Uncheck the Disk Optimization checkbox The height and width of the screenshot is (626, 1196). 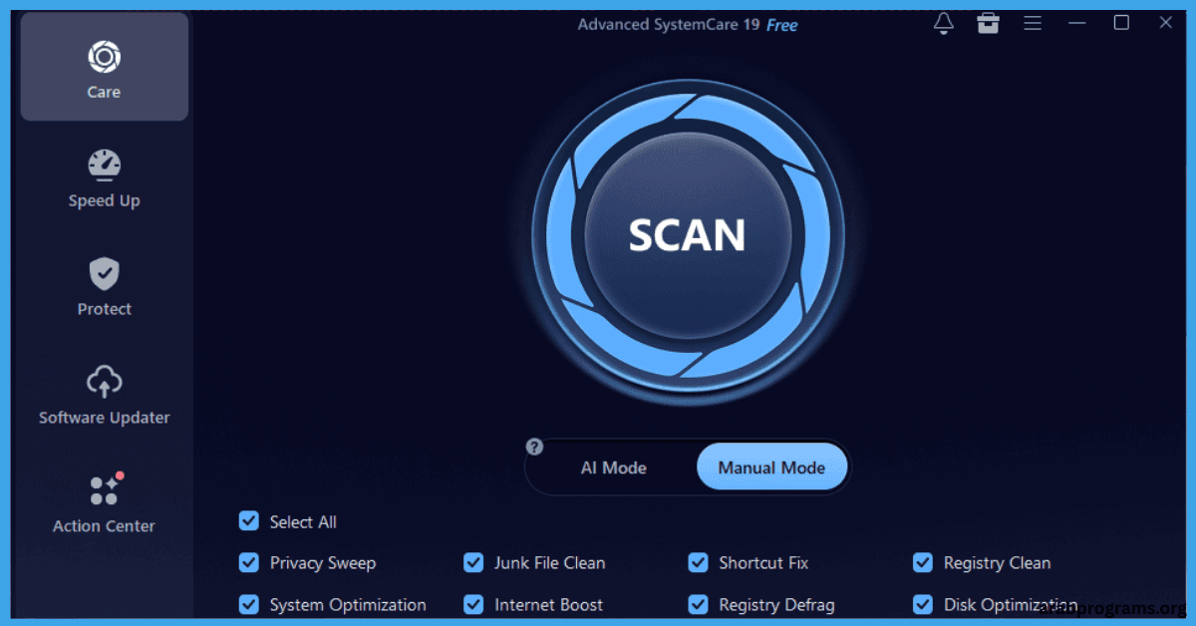(x=923, y=604)
